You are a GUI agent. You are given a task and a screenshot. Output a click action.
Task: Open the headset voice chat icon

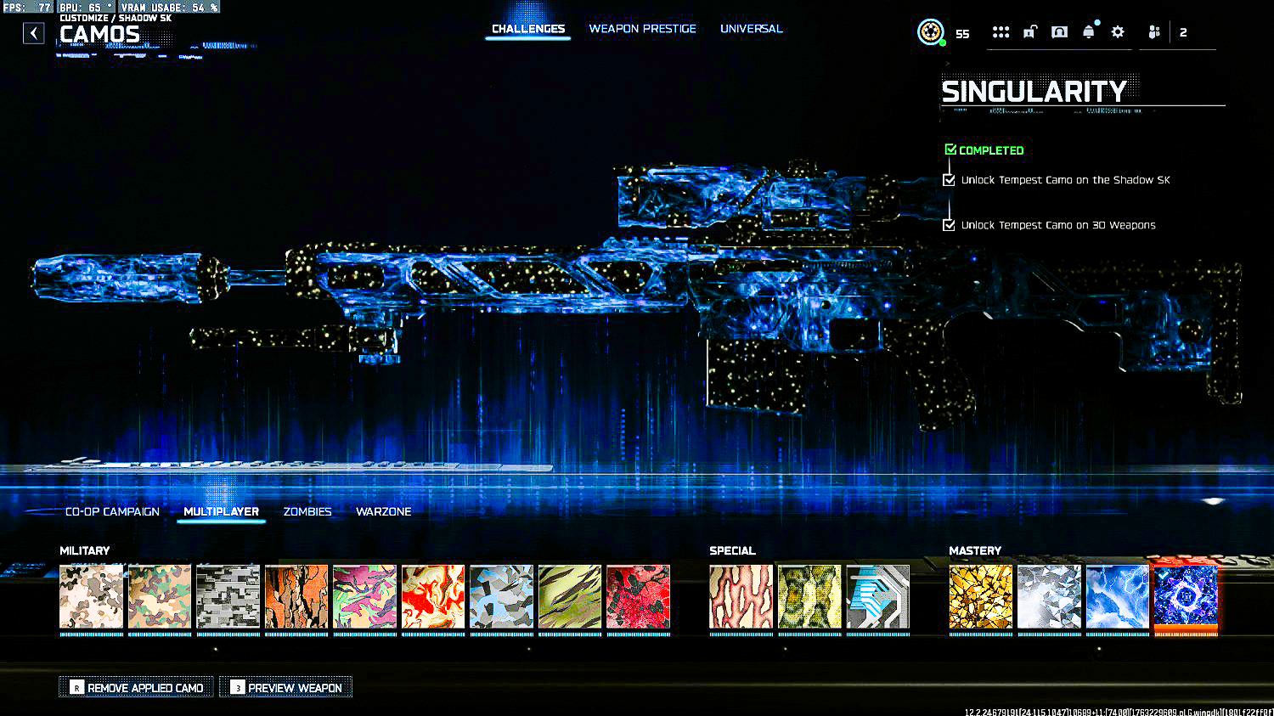click(x=1060, y=32)
